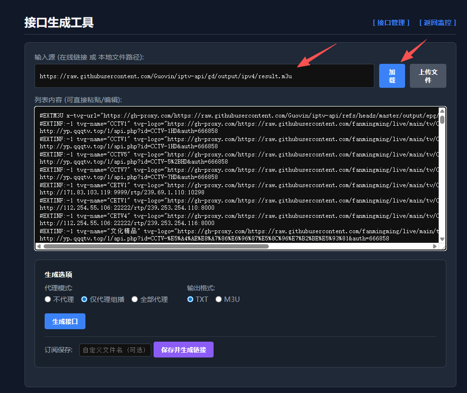Click the source URL input field
This screenshot has height=393, width=467.
pos(204,75)
